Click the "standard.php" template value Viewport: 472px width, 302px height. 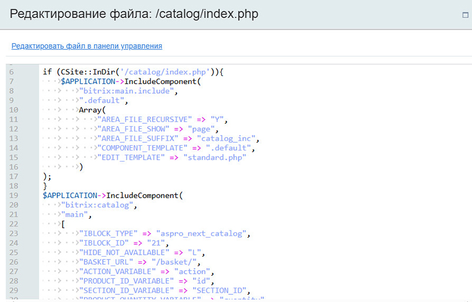click(215, 157)
